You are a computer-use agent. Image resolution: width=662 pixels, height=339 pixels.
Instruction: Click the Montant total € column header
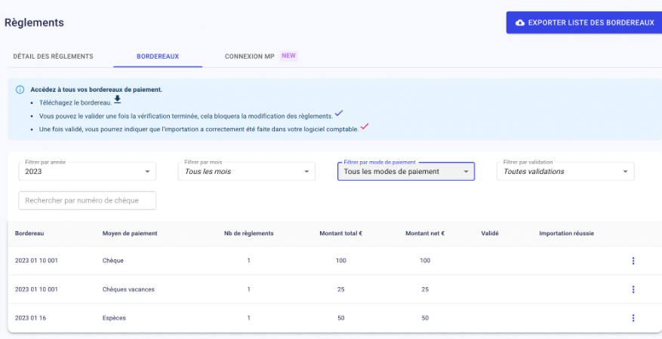click(340, 234)
